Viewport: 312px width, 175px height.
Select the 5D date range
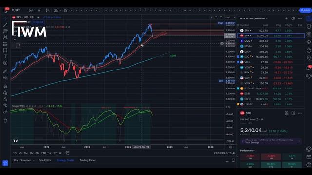coord(20,153)
